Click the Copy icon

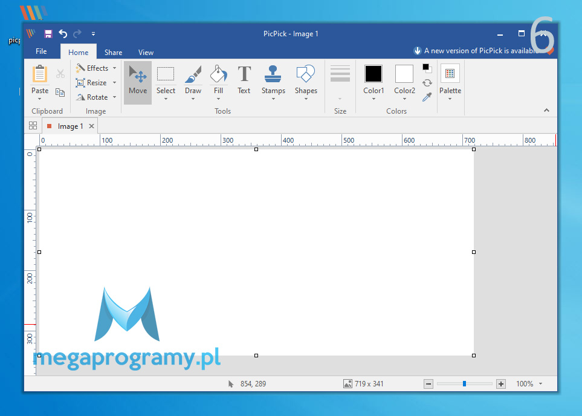[x=60, y=92]
